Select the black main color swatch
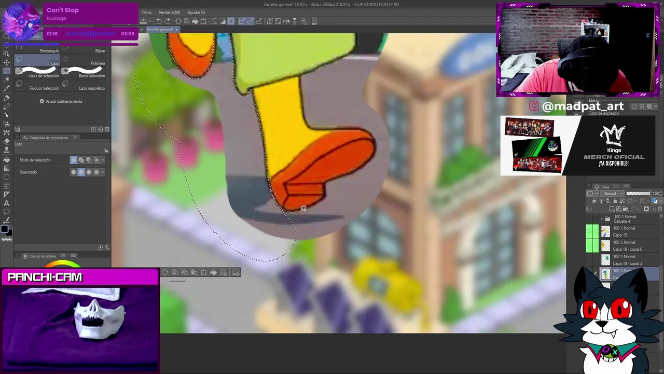 [x=4, y=229]
